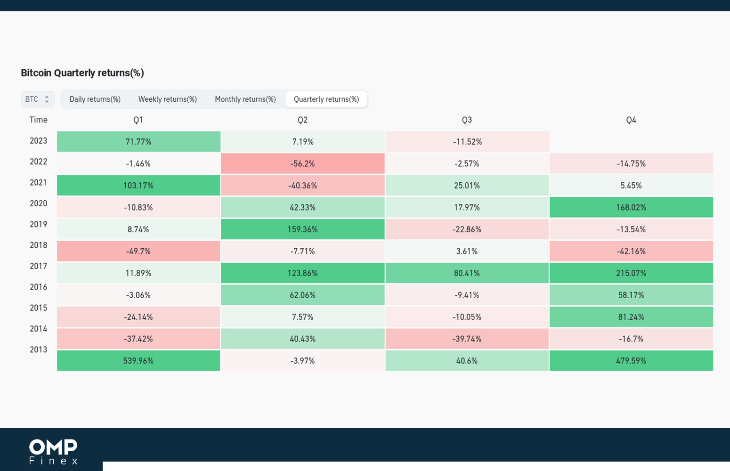730x471 pixels.
Task: Click the -37.42% cell
Action: pos(138,339)
